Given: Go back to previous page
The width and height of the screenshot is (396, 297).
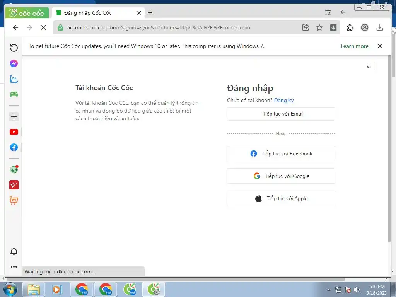Looking at the screenshot, I should click(x=15, y=27).
